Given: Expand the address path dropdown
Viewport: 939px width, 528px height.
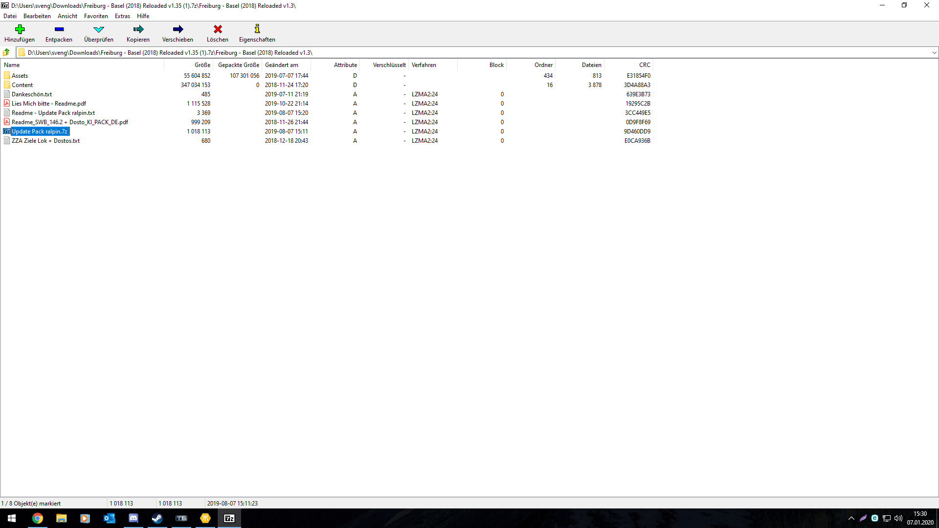Looking at the screenshot, I should click(934, 53).
